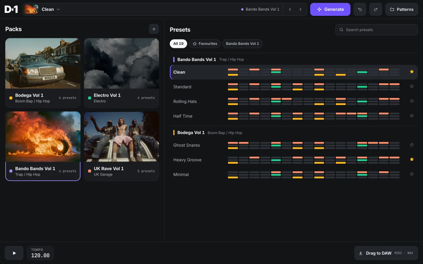Image resolution: width=423 pixels, height=264 pixels.
Task: Filter presets by Favourites
Action: point(205,44)
